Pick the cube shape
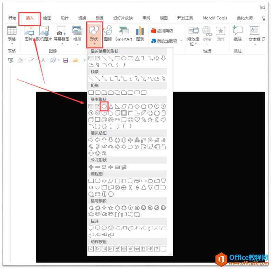 pos(91,120)
